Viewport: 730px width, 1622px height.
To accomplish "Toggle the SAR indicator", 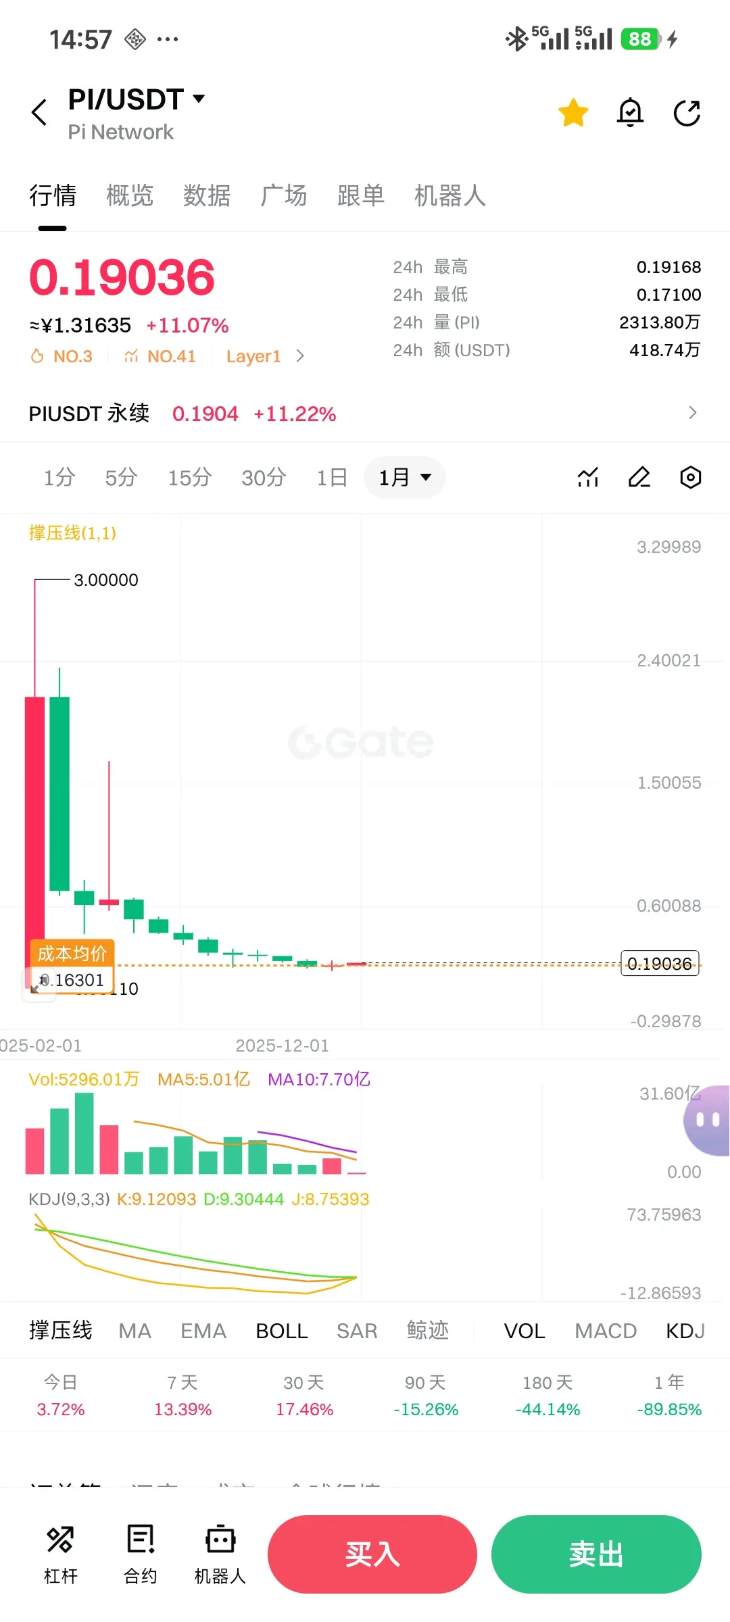I will [357, 1331].
